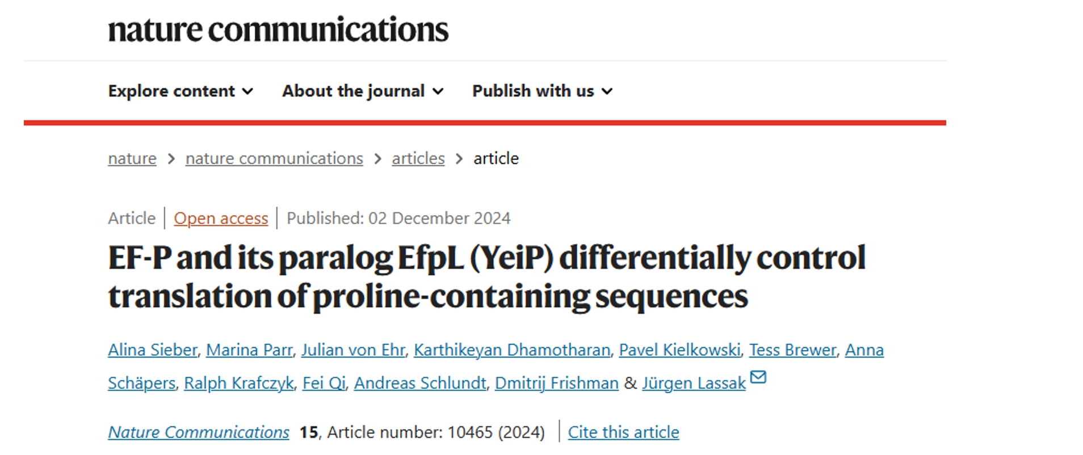1083x455 pixels.
Task: Click the Open access link
Action: [221, 218]
